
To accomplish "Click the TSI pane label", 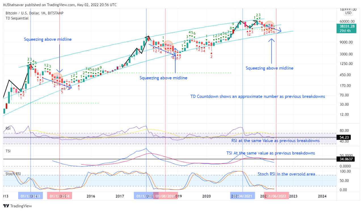I will click(8, 151).
